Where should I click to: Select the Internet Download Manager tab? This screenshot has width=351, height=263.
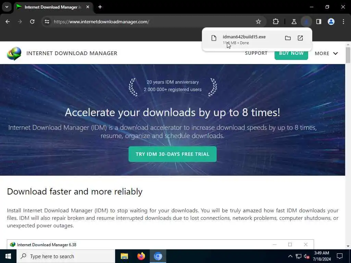pyautogui.click(x=53, y=7)
